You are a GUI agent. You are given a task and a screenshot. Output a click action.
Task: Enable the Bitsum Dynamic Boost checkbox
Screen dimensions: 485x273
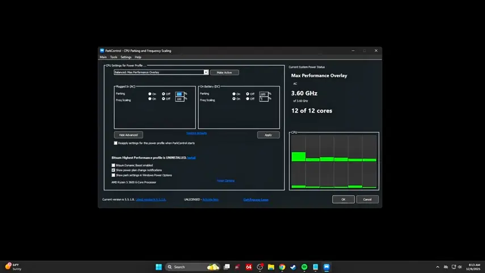113,166
